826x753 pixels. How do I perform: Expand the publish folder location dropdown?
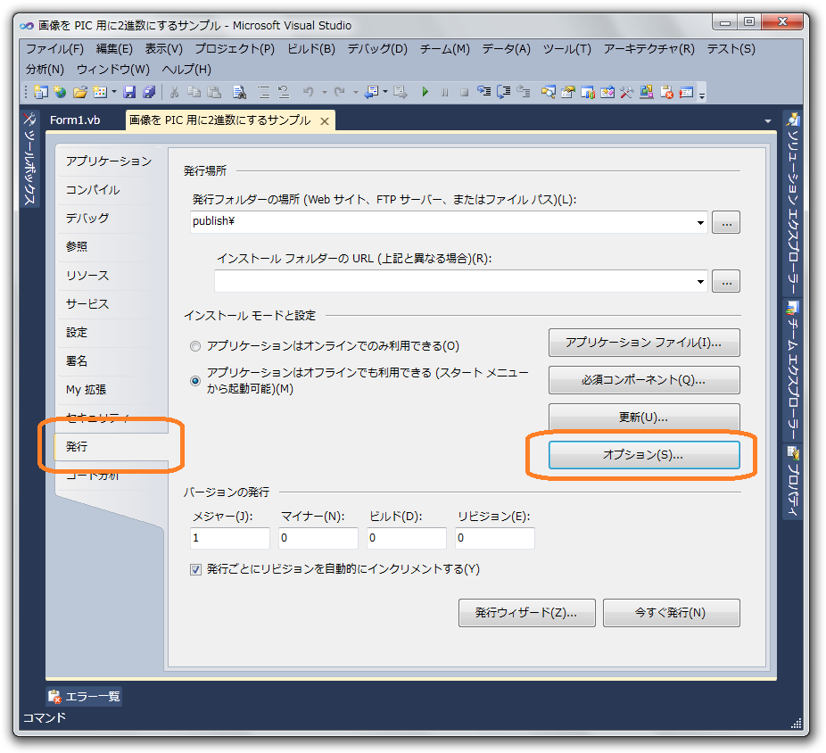(x=700, y=222)
